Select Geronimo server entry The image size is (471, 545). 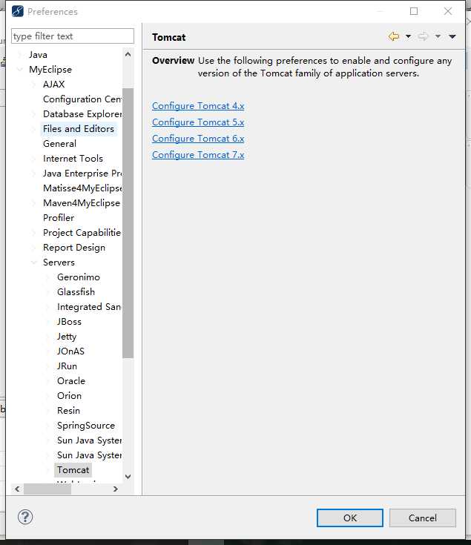[x=79, y=277]
